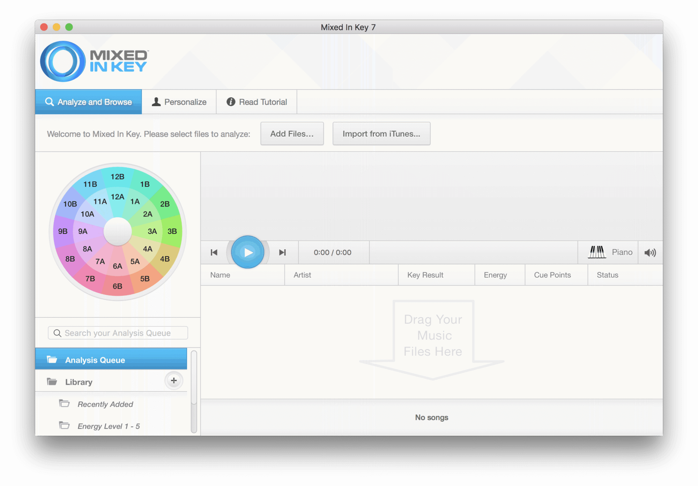Sort by the Energy column header
This screenshot has height=486, width=698.
500,275
